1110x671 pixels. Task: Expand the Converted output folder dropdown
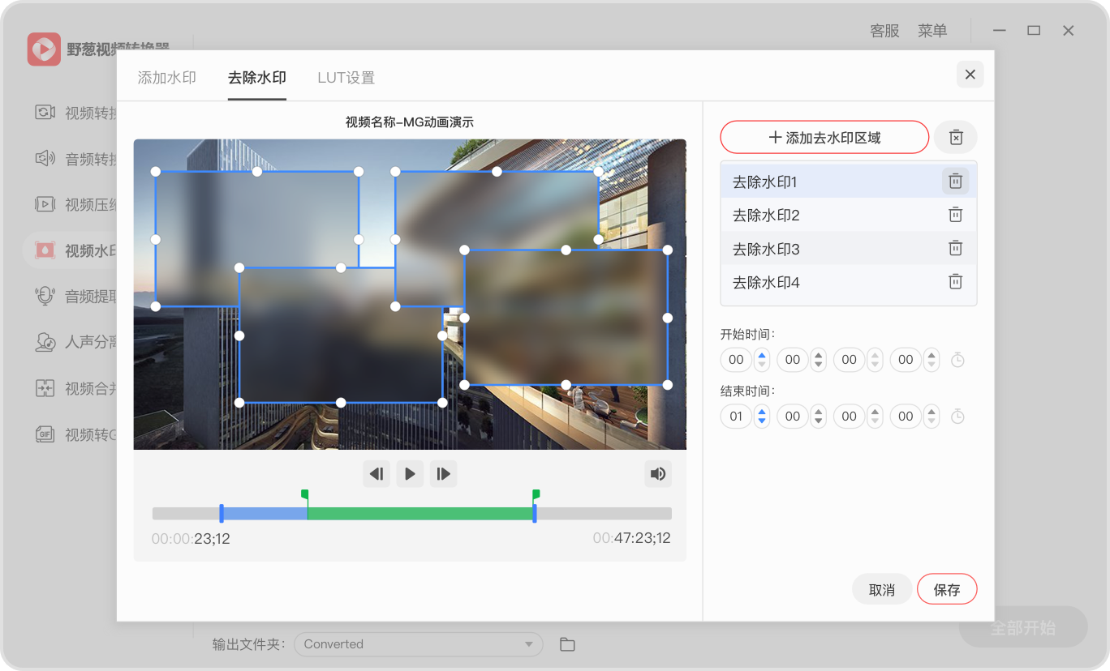[x=529, y=644]
